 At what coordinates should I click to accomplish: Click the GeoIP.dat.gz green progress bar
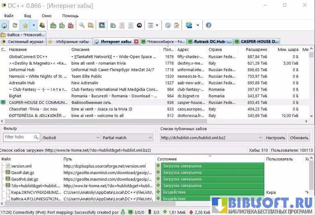[x=212, y=173]
